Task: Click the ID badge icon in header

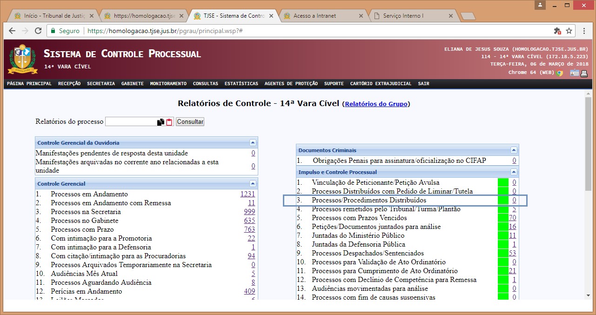Action: coord(575,73)
